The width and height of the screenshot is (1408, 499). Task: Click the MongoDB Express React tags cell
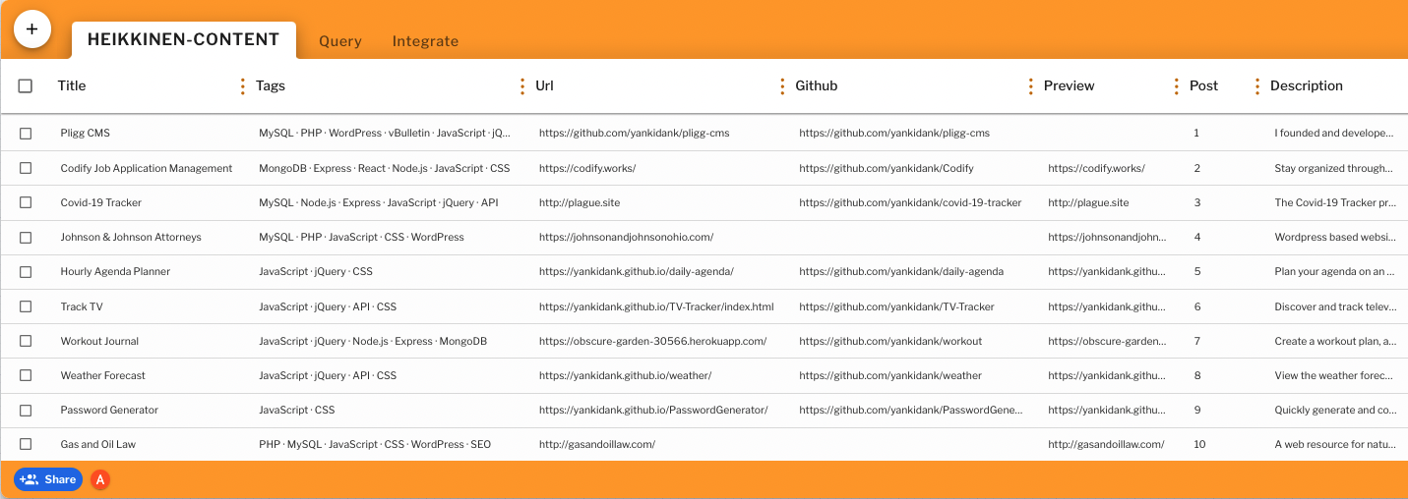click(385, 168)
